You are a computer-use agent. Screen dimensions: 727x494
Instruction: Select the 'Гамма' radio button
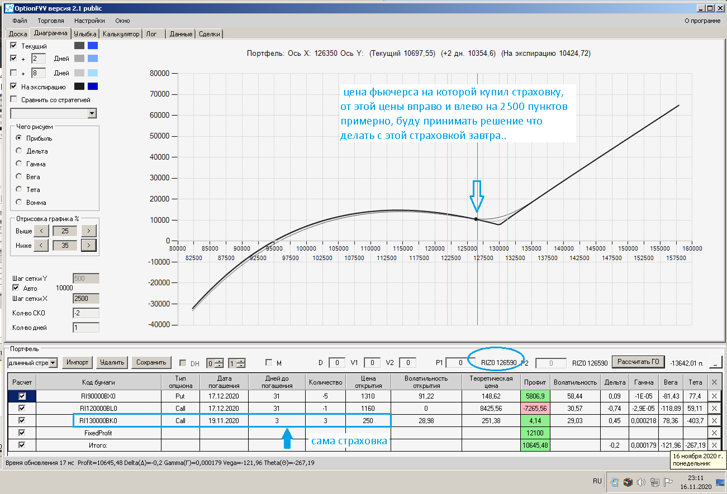19,164
